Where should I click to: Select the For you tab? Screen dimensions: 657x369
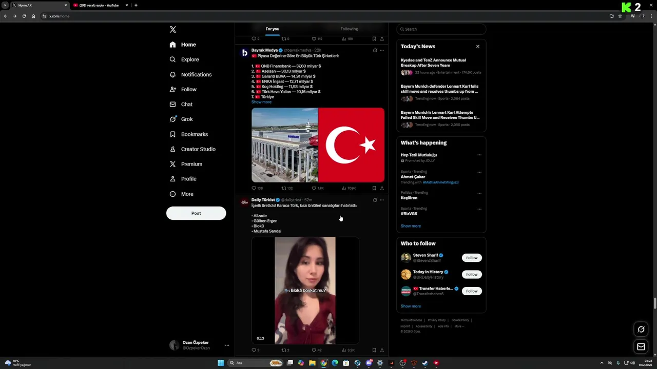pyautogui.click(x=273, y=29)
